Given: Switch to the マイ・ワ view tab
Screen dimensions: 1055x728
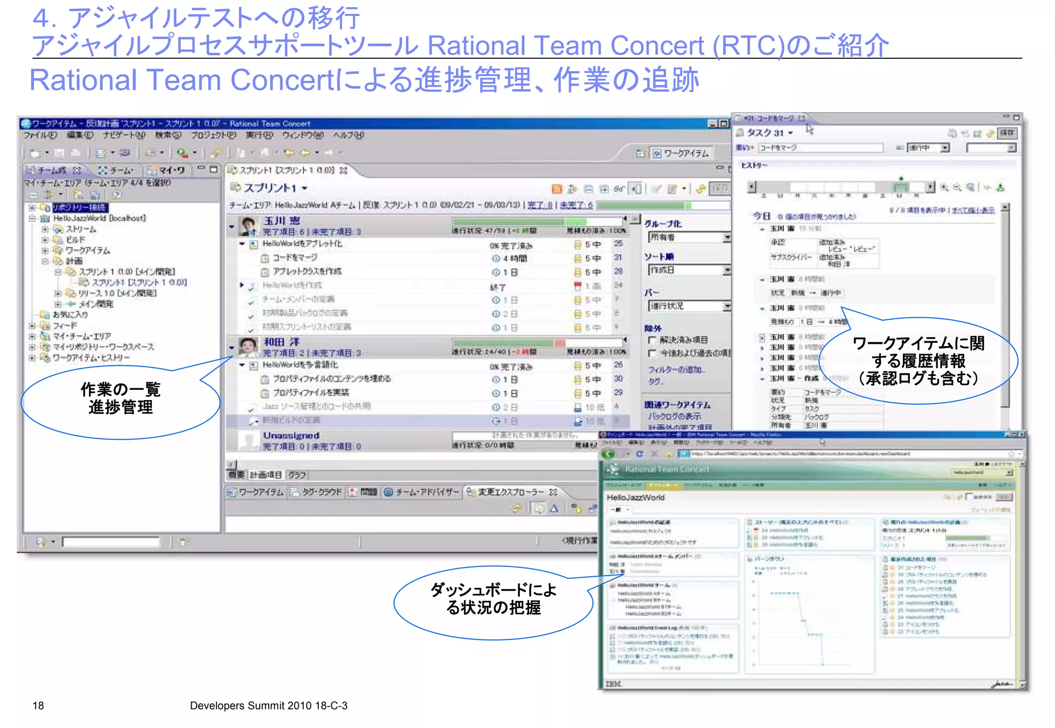Looking at the screenshot, I should (168, 169).
